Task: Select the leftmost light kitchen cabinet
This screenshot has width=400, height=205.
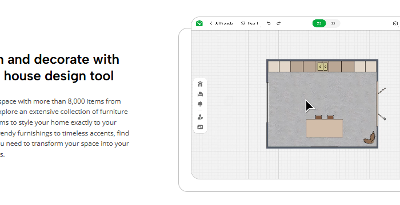Action: point(274,67)
